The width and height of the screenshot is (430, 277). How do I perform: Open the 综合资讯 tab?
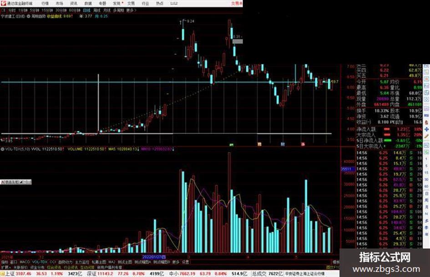pyautogui.click(x=54, y=267)
